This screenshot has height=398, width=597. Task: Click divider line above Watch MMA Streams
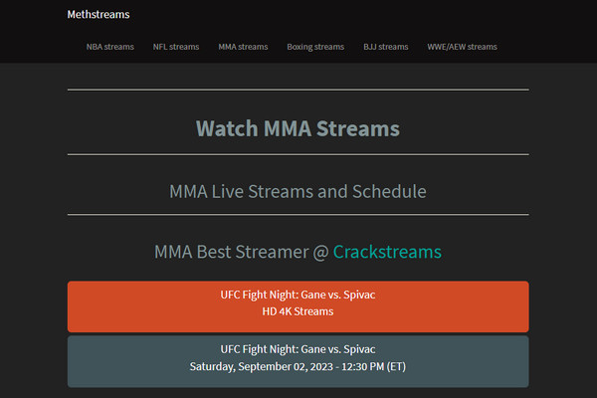[x=298, y=90]
